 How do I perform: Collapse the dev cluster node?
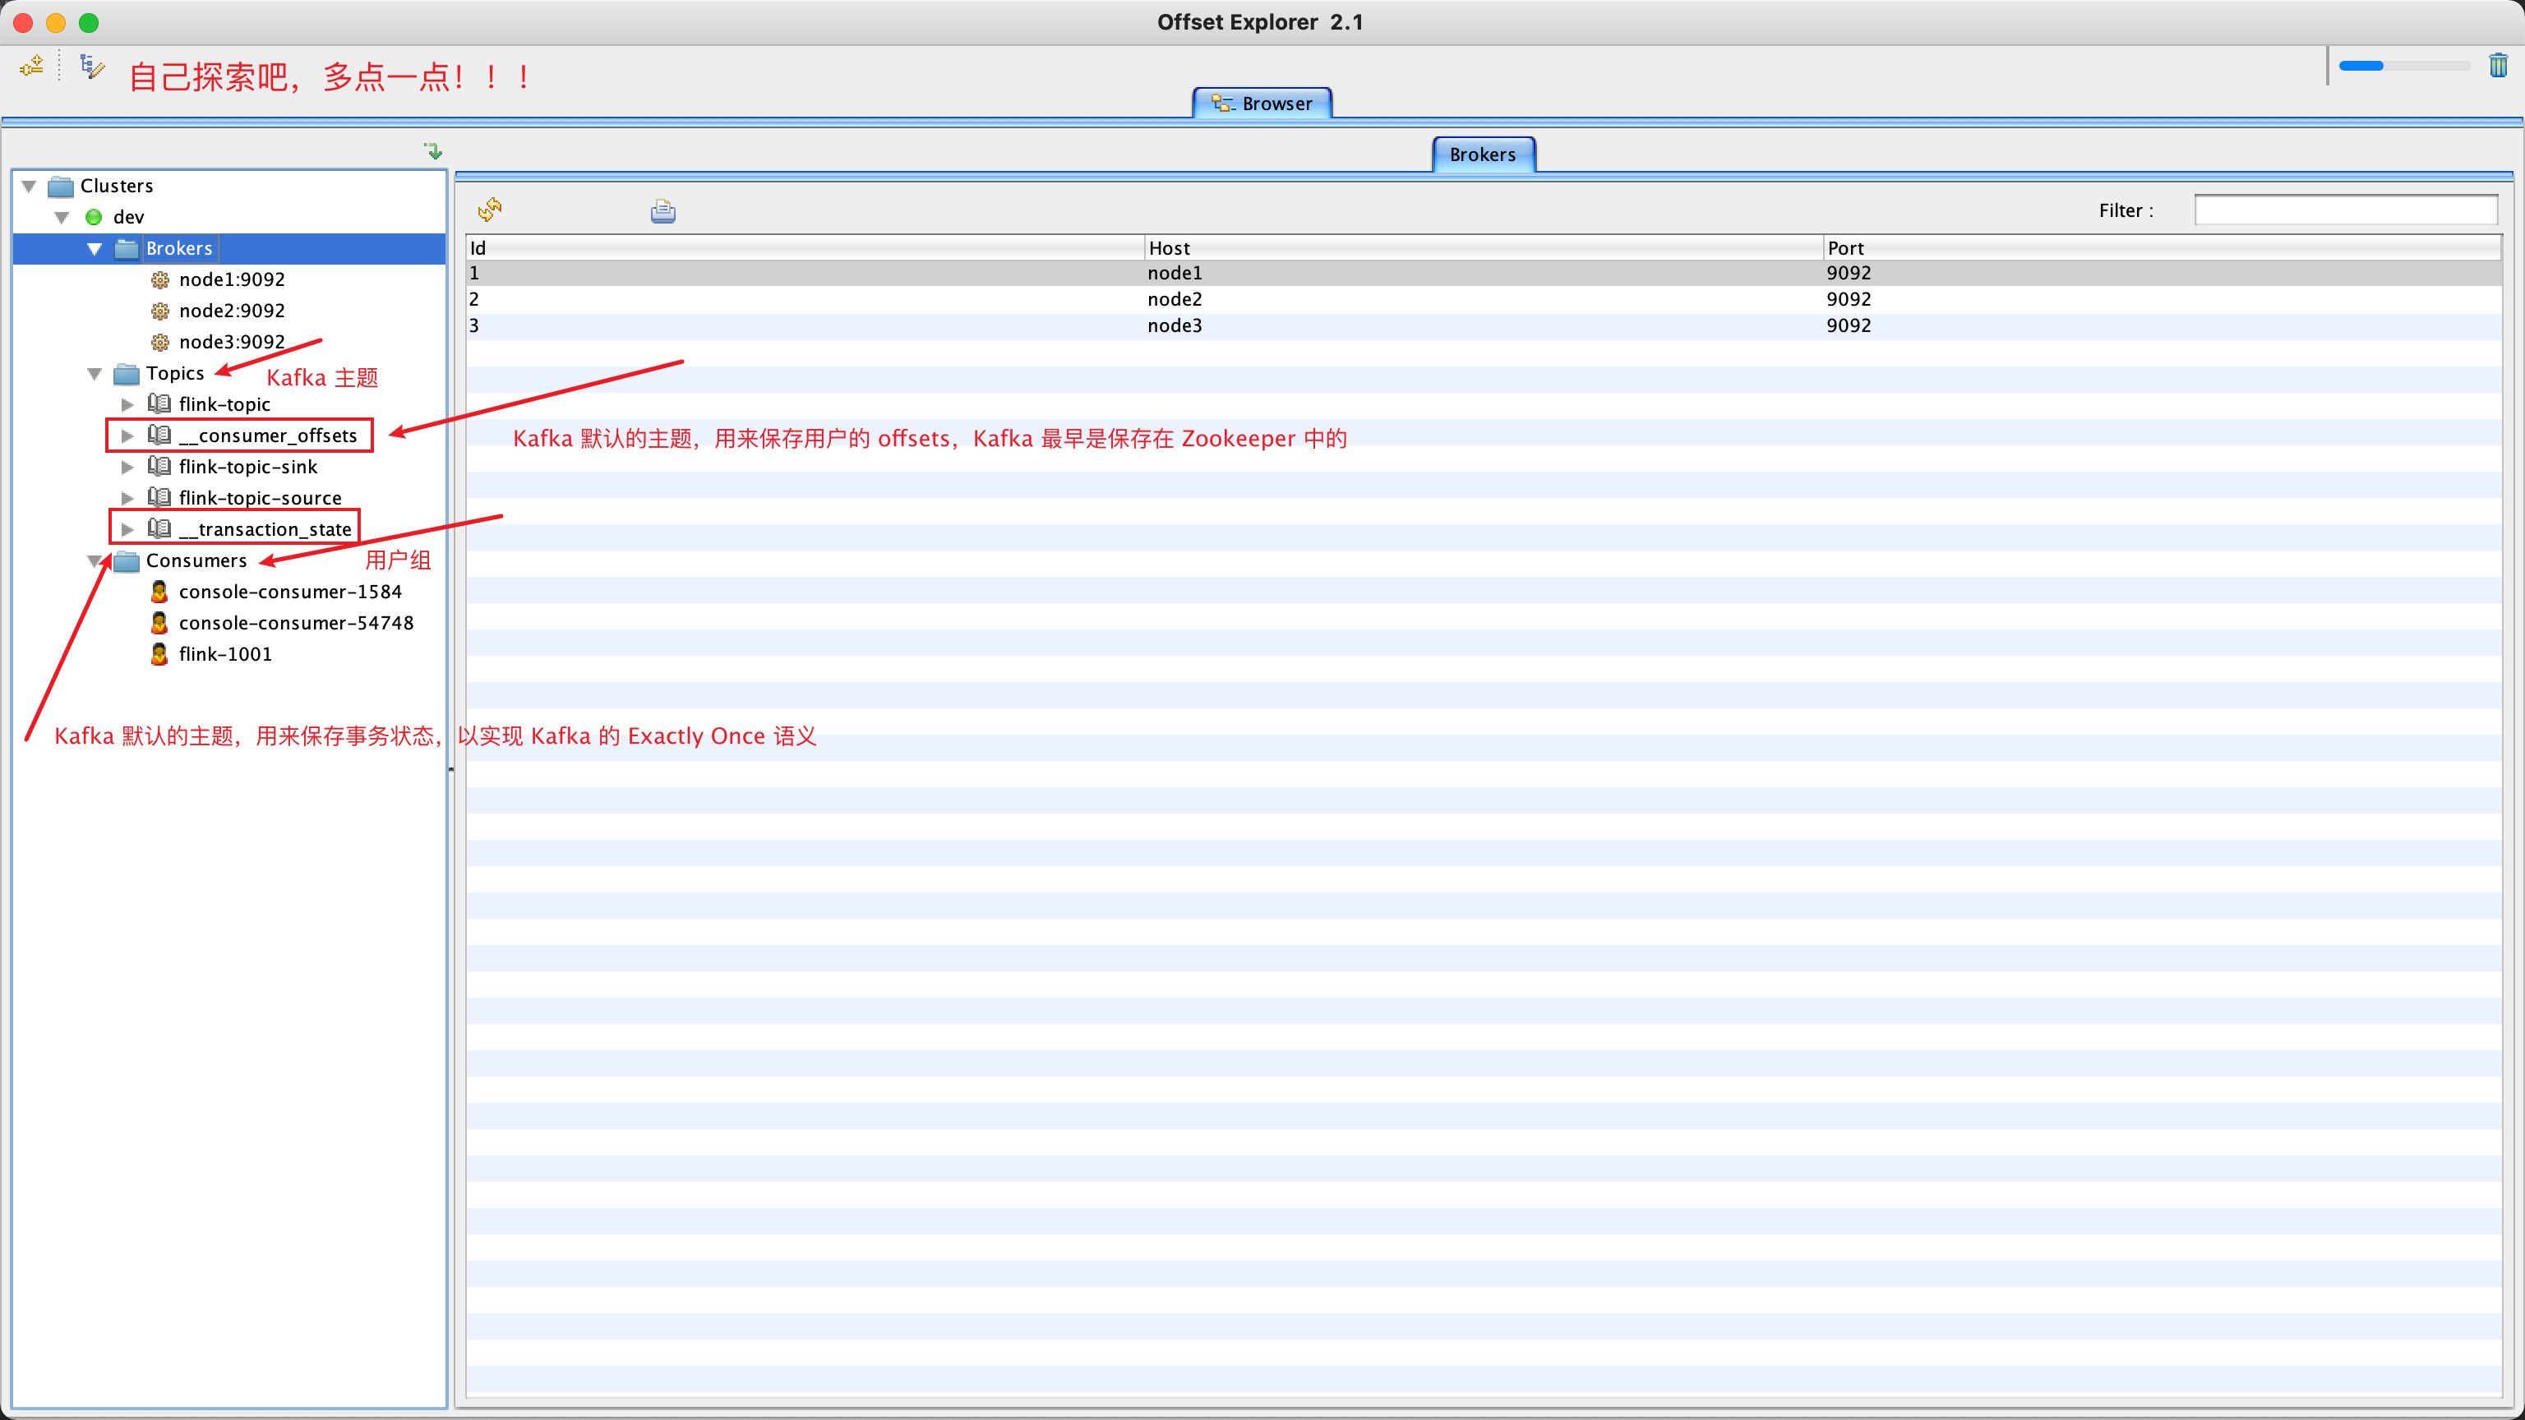61,217
